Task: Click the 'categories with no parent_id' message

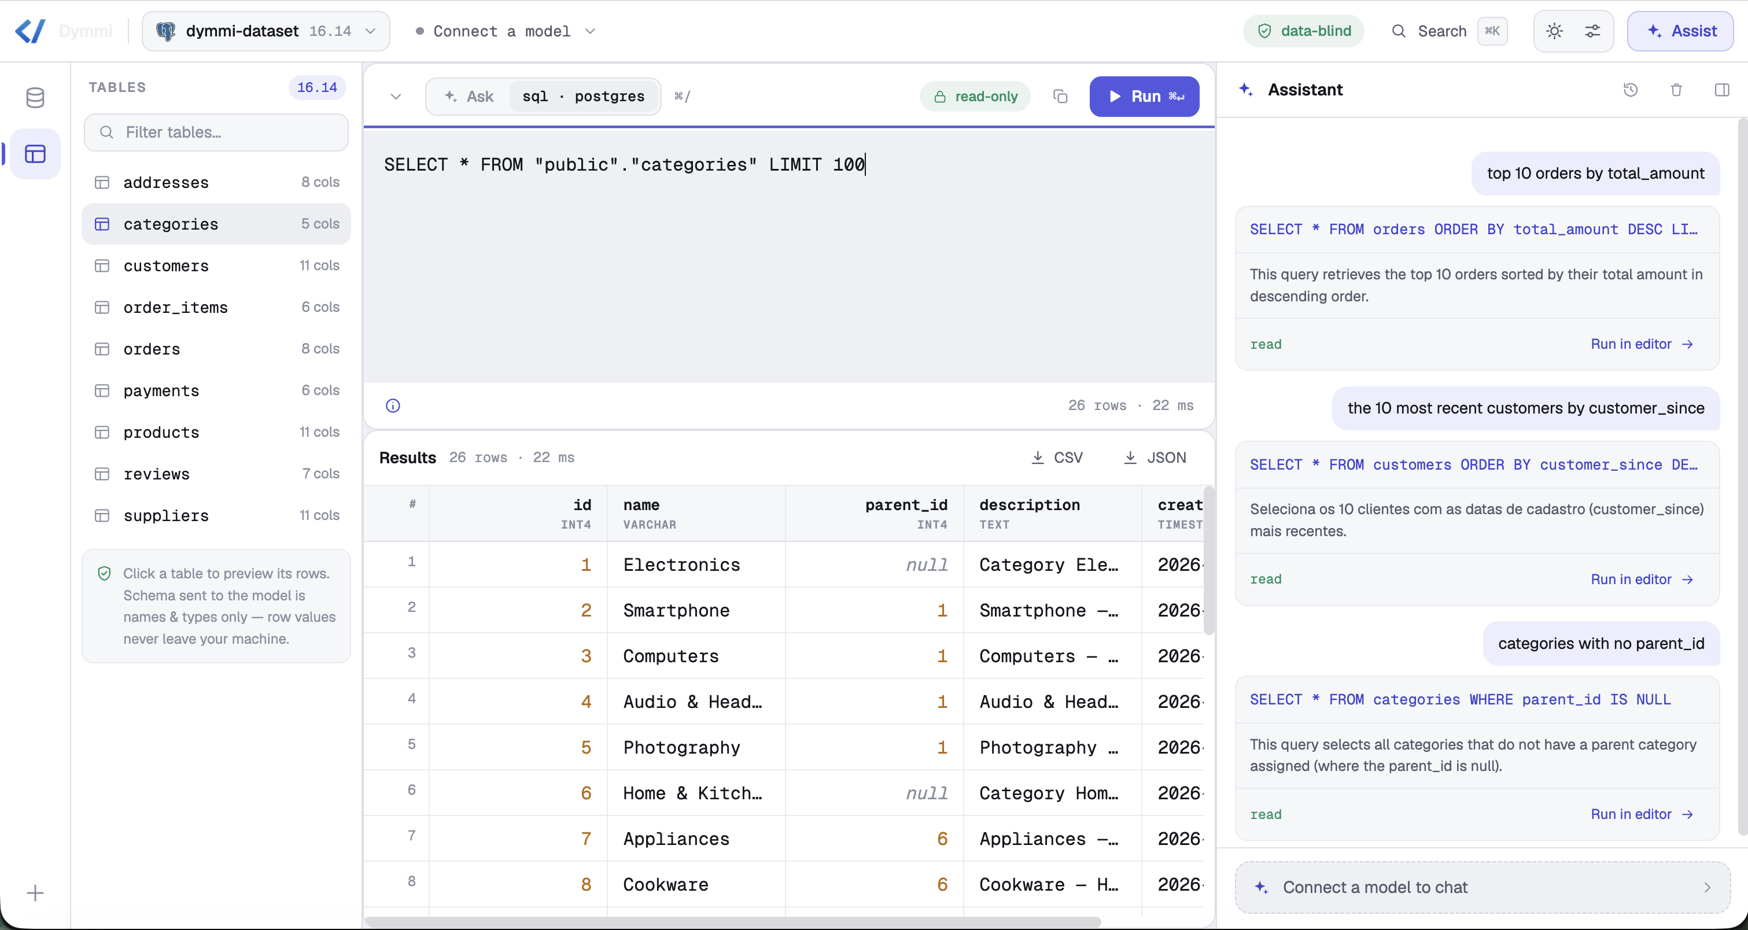Action: (x=1601, y=644)
